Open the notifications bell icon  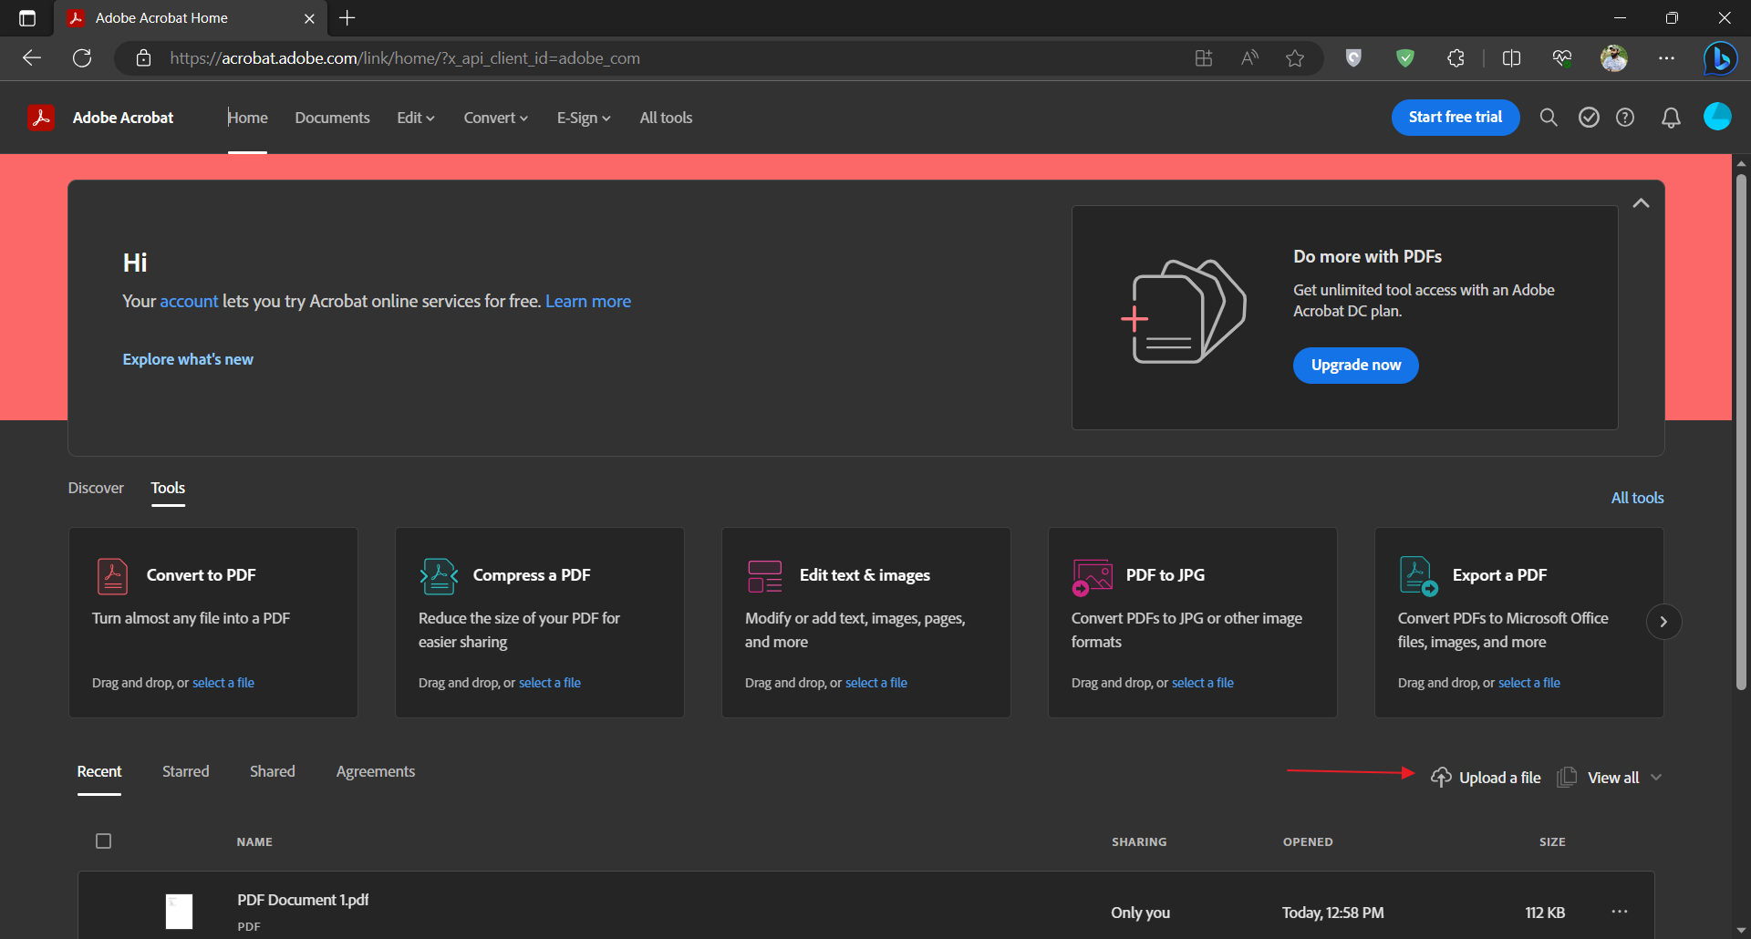click(1670, 118)
